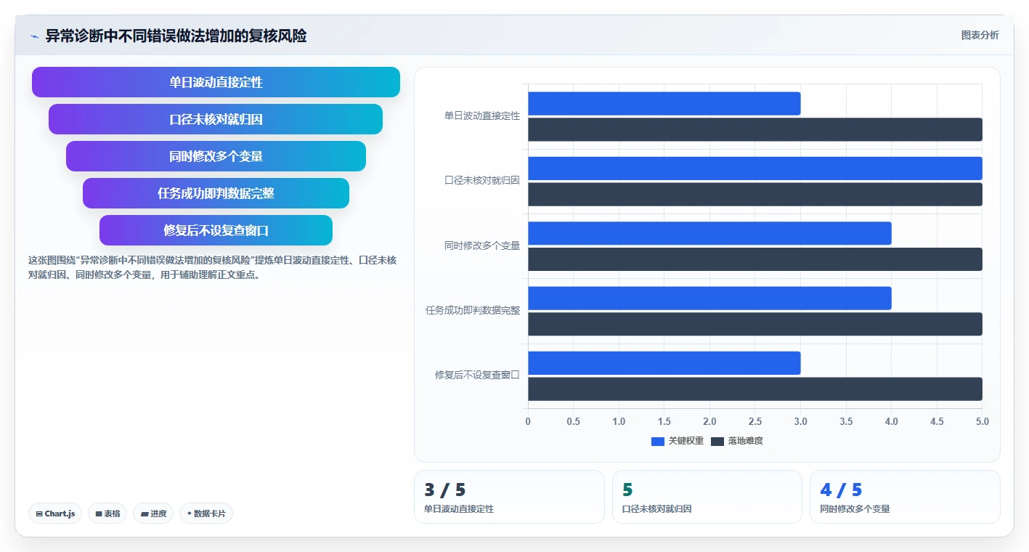Toggle the 落地难度 legend series
The width and height of the screenshot is (1029, 552).
(737, 441)
